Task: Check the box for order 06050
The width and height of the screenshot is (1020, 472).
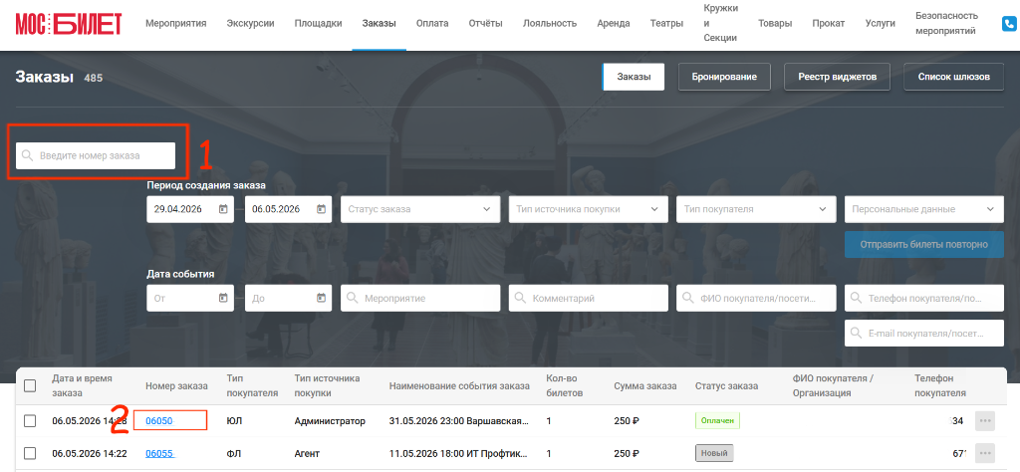Action: tap(30, 420)
